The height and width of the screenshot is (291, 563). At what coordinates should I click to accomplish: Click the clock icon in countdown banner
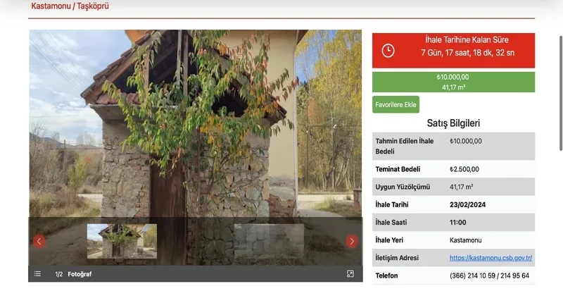pos(388,51)
